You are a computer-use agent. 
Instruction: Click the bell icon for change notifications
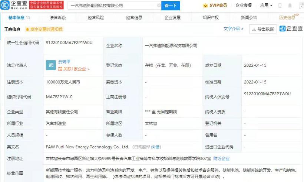click(27, 29)
